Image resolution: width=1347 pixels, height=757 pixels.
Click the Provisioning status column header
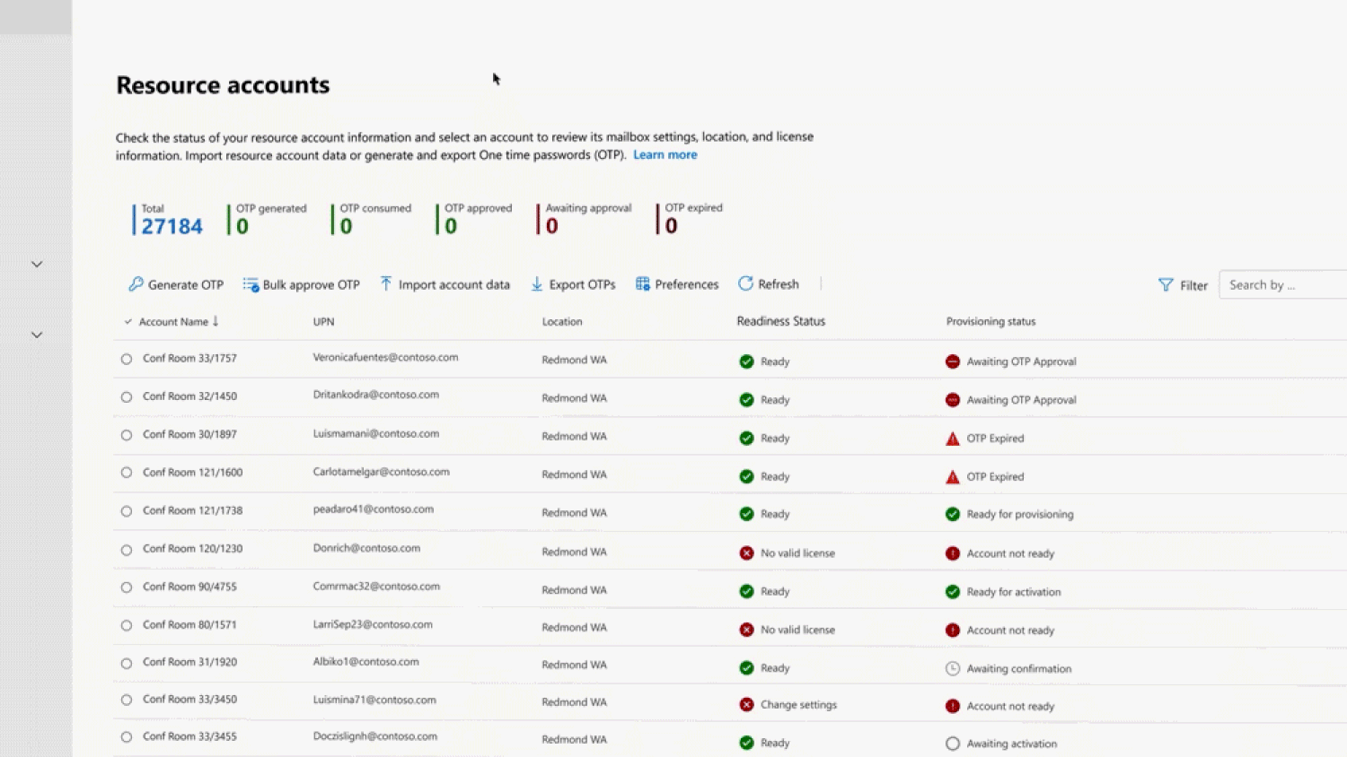[990, 321]
